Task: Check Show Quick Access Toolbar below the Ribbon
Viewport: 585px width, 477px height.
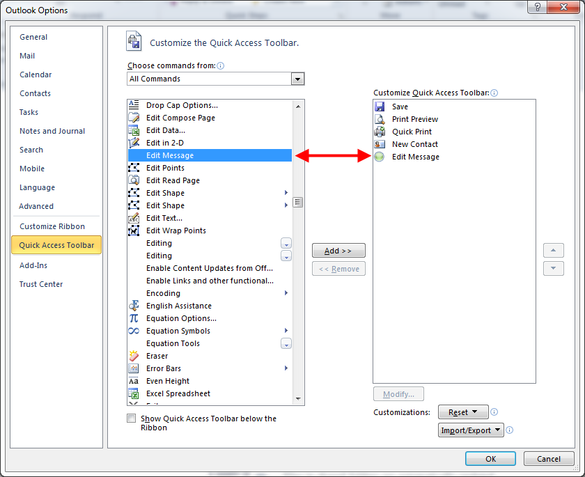Action: (x=131, y=419)
